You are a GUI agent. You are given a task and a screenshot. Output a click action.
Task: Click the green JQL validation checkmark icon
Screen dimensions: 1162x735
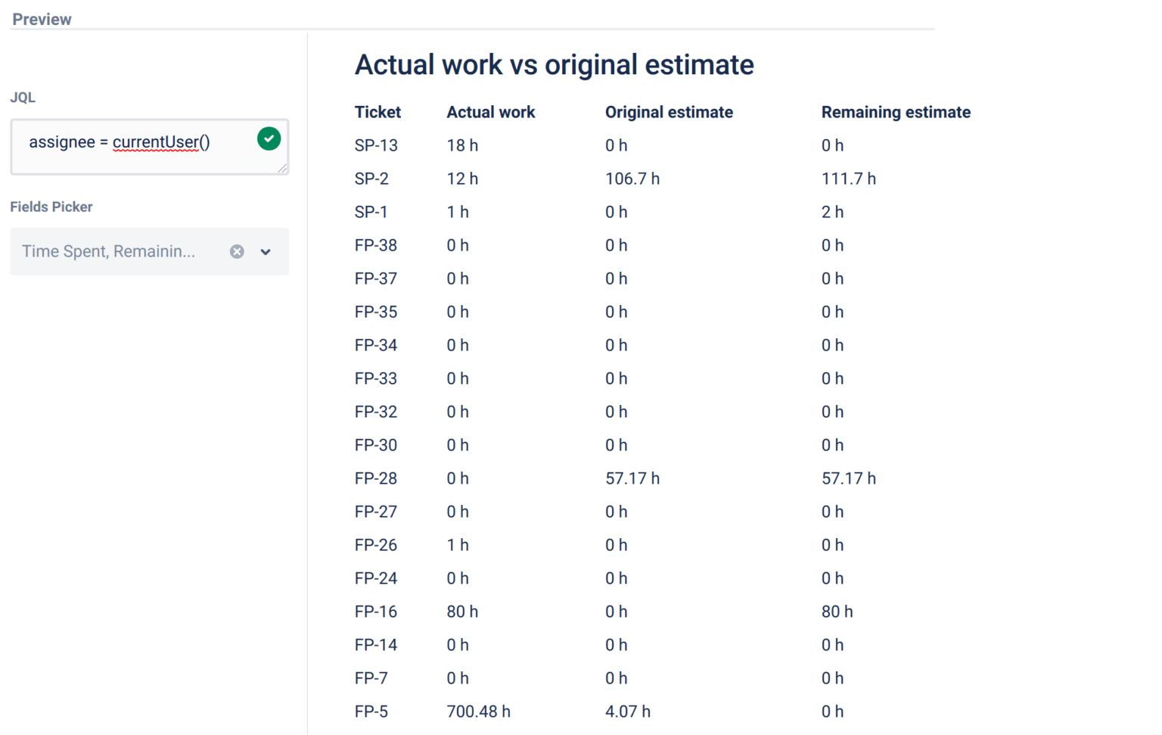click(x=269, y=139)
